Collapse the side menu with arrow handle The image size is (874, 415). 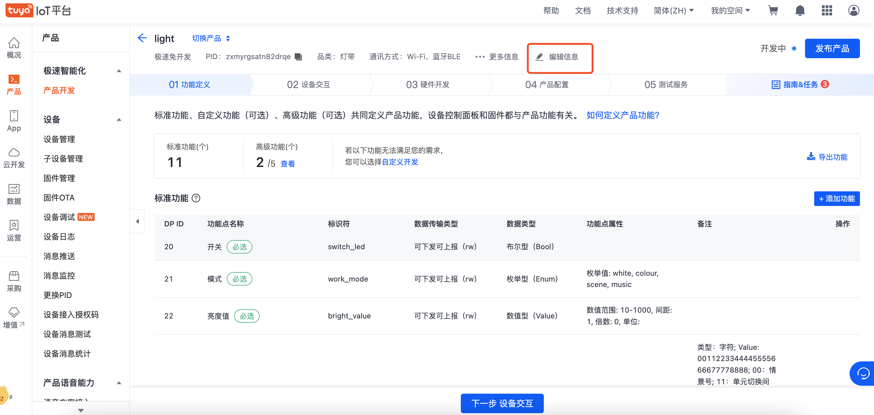137,221
